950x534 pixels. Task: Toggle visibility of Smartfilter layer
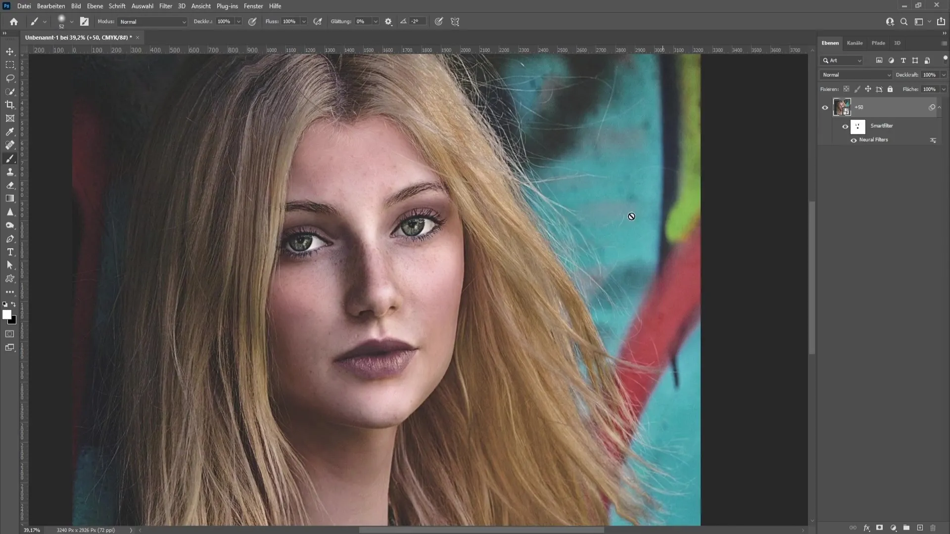click(845, 125)
